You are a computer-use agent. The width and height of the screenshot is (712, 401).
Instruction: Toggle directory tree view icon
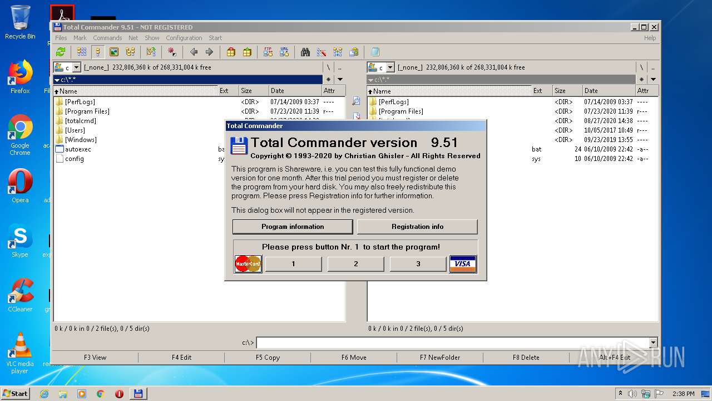pyautogui.click(x=130, y=52)
